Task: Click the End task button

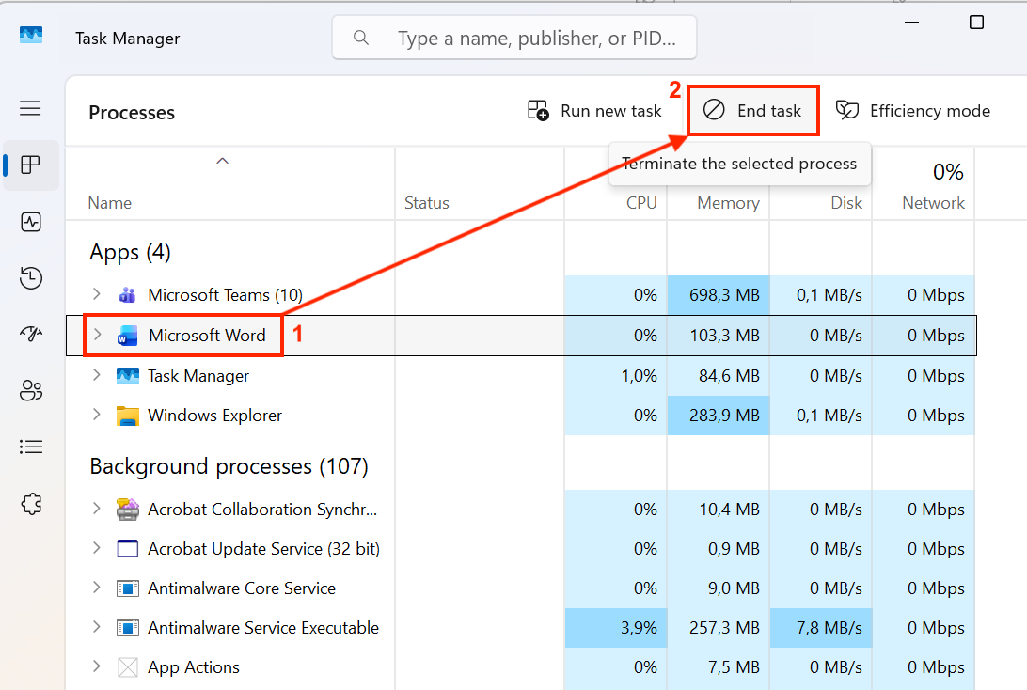Action: pyautogui.click(x=752, y=110)
